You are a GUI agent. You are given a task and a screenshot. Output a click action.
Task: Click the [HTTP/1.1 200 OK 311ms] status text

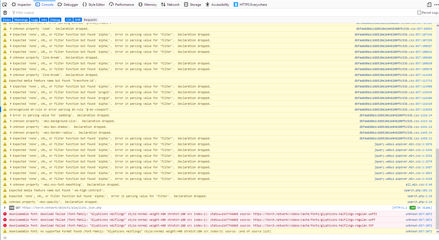click(412, 208)
